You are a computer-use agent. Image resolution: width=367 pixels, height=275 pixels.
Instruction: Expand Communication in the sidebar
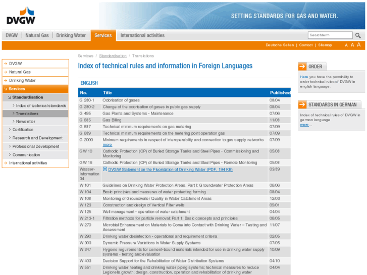pos(35,155)
